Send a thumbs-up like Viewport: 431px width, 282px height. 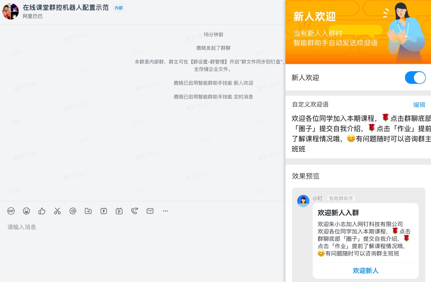tap(42, 211)
